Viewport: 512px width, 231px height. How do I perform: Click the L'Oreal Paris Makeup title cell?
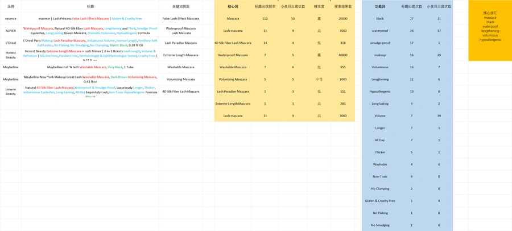pyautogui.click(x=90, y=43)
